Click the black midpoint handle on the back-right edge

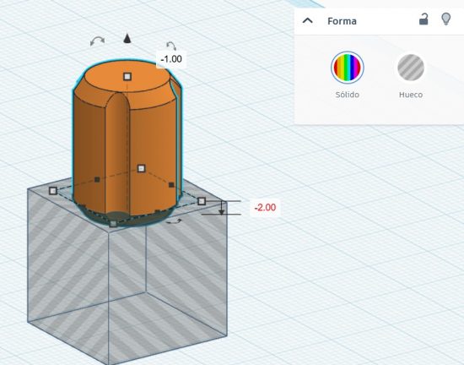click(x=171, y=185)
